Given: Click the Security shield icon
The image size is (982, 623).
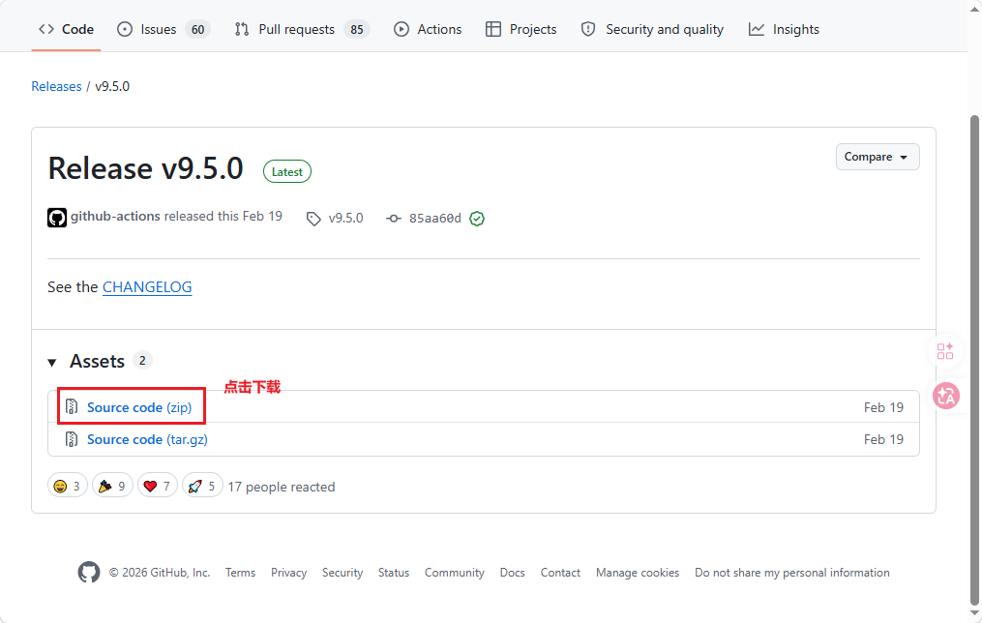Looking at the screenshot, I should point(588,29).
